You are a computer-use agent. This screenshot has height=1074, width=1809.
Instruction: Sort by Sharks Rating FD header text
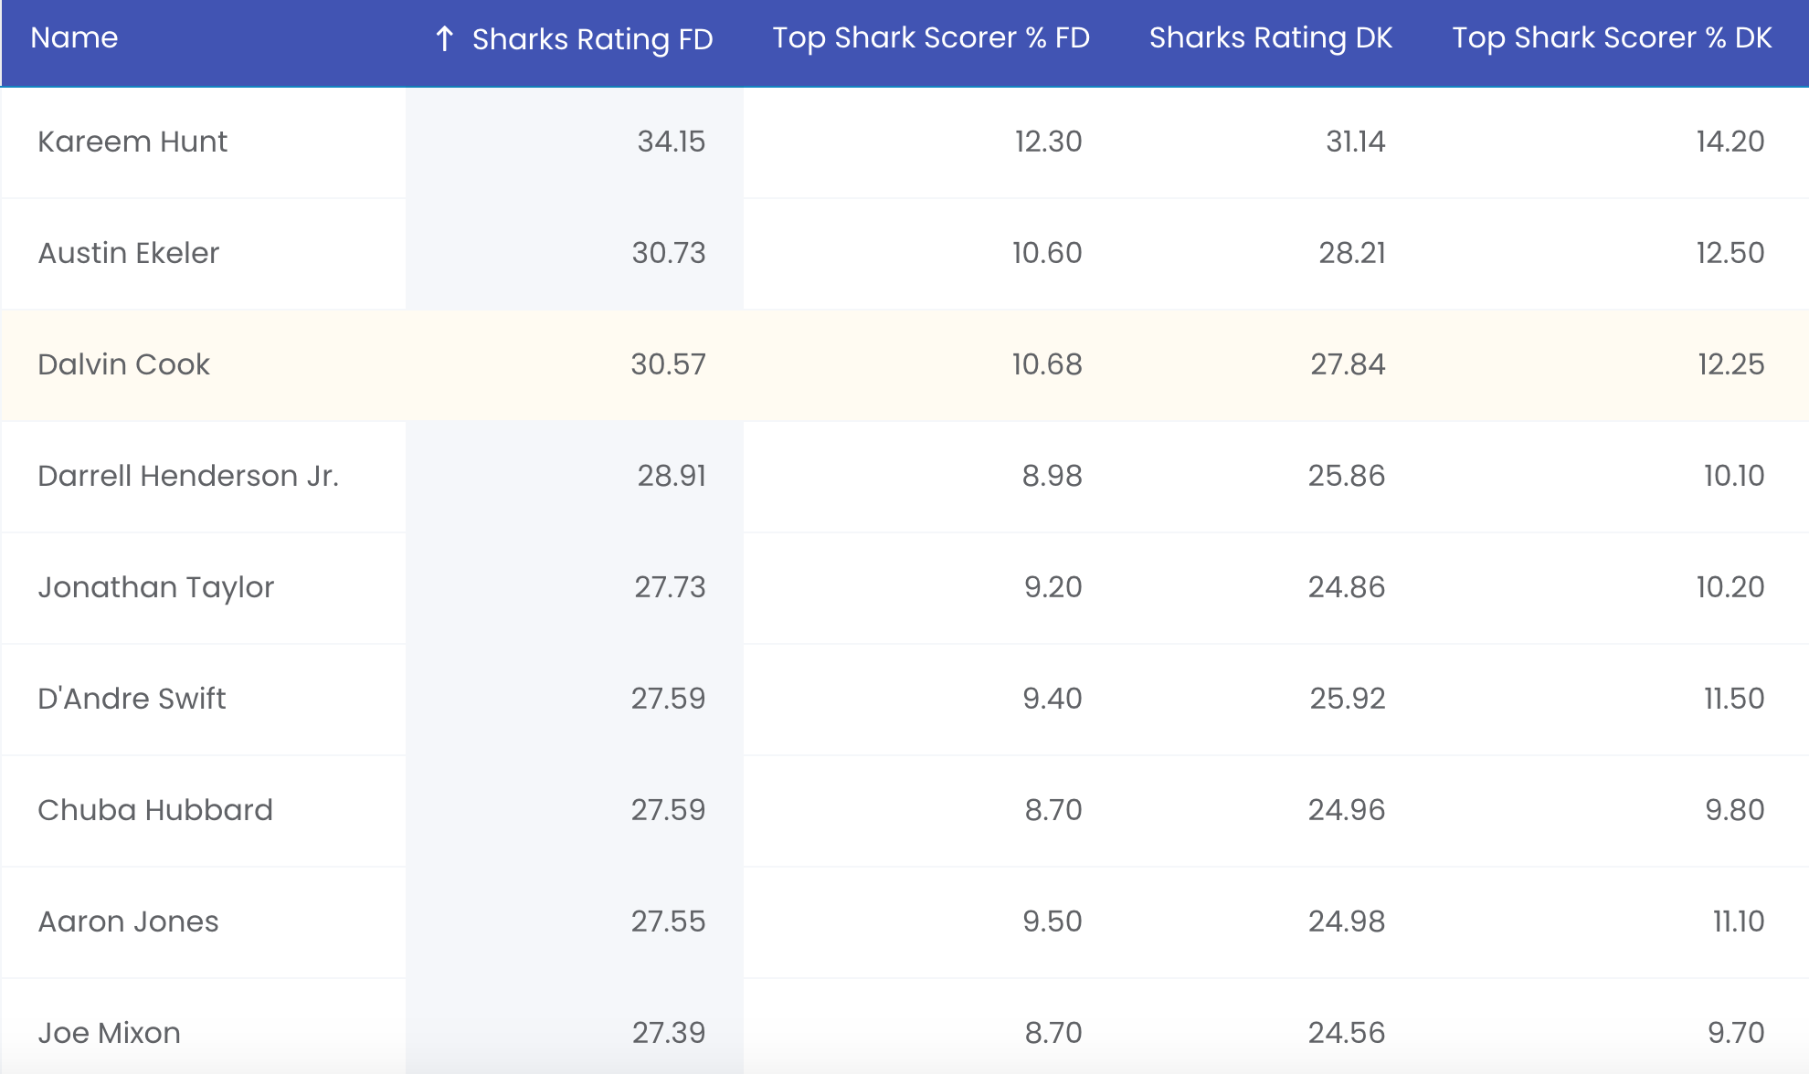[x=592, y=39]
